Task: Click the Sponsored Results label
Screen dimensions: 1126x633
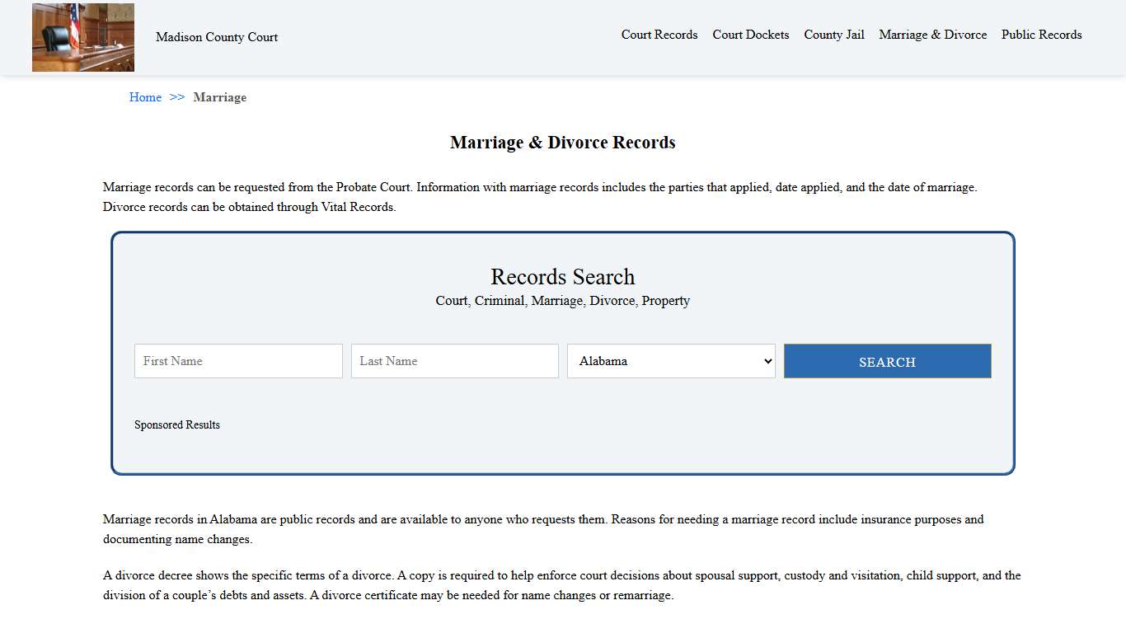Action: click(177, 424)
